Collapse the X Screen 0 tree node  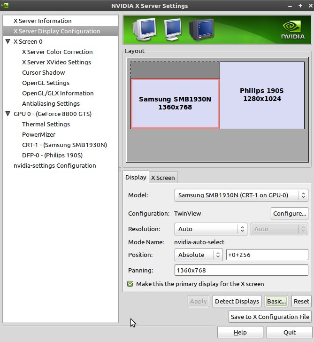click(x=8, y=41)
